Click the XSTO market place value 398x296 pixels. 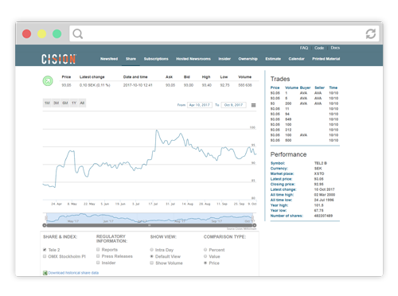point(319,173)
